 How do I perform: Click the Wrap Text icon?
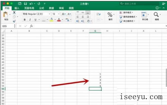tap(99, 14)
